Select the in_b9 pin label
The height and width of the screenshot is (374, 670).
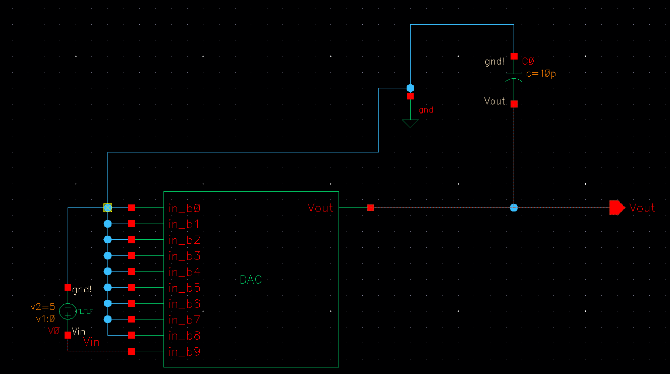point(185,352)
